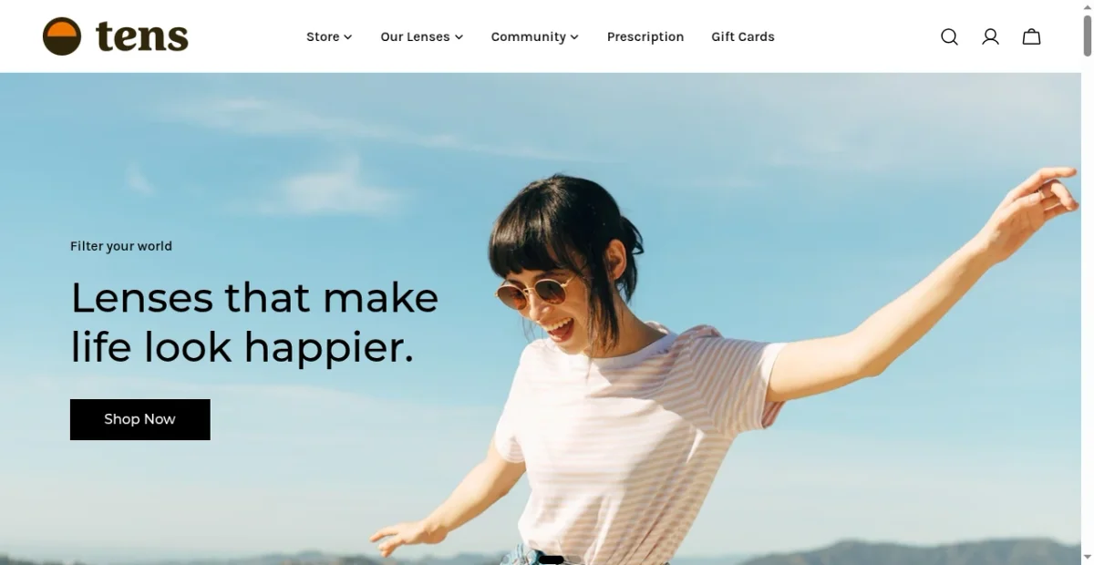Screen dimensions: 1094x565
Task: Click the 'Filter your world' tagline text
Action: pyautogui.click(x=121, y=246)
